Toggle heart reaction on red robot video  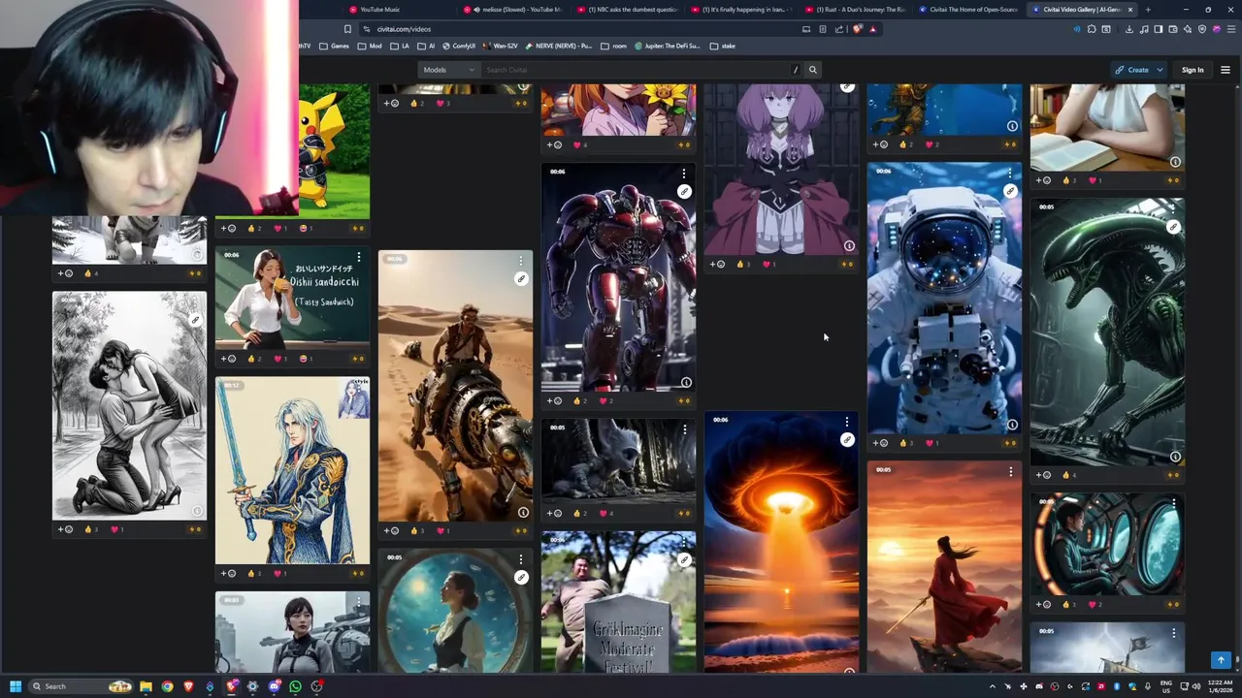606,400
